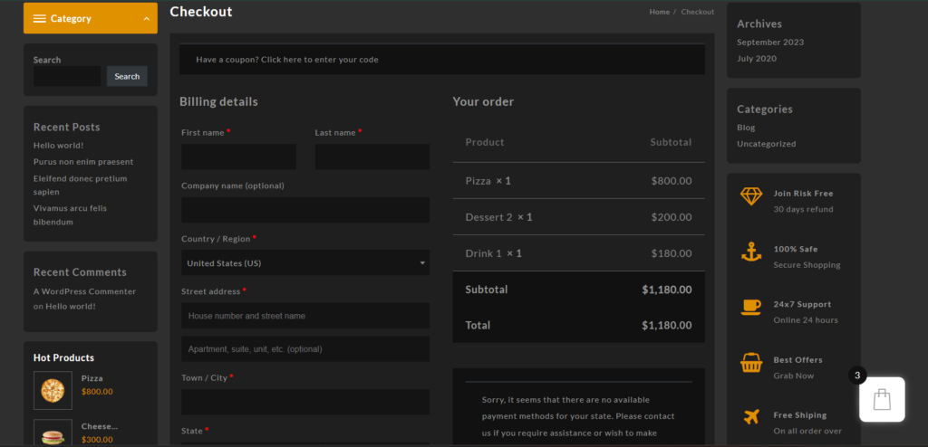Viewport: 928px width, 447px height.
Task: Click the anchor 100% Safe icon
Action: (x=751, y=252)
